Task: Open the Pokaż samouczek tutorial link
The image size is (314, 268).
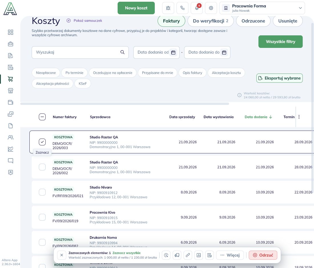Action: pos(84,21)
